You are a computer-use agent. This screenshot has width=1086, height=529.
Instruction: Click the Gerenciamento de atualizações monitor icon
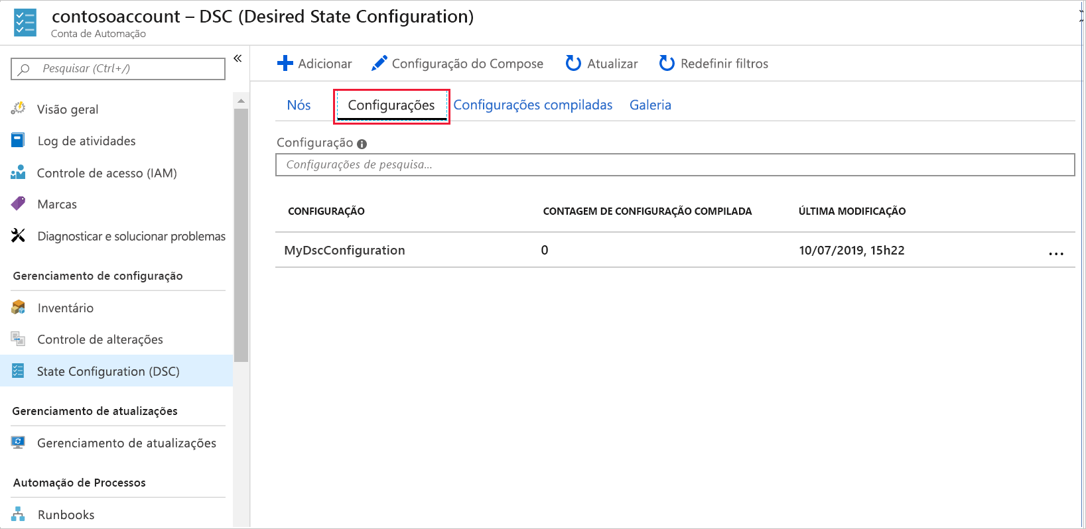point(19,442)
